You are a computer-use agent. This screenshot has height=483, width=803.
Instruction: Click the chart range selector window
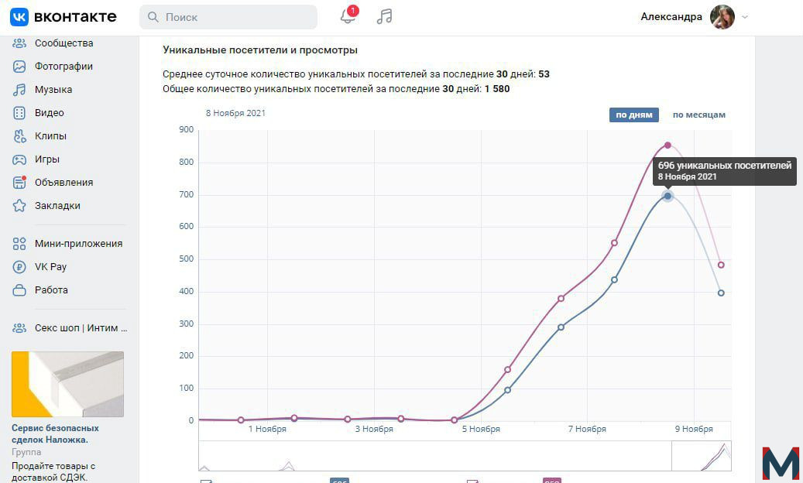(702, 456)
